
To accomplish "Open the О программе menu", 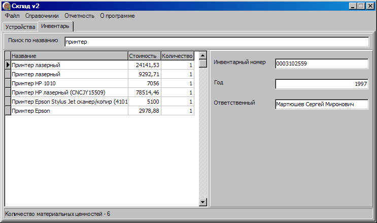I will pos(117,16).
